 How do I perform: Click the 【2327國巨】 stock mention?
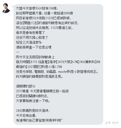(34, 67)
